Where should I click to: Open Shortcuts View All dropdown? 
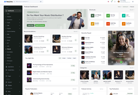tap(132, 10)
